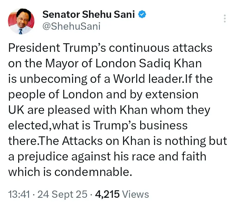Click the phrase "continuous attacks" in the tweet

[161, 48]
